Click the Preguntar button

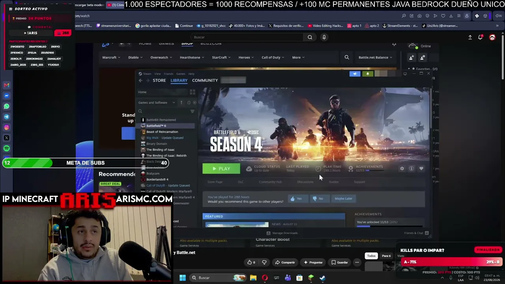[x=313, y=262]
